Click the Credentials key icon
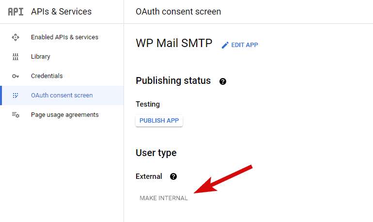The image size is (373, 222). pyautogui.click(x=16, y=76)
